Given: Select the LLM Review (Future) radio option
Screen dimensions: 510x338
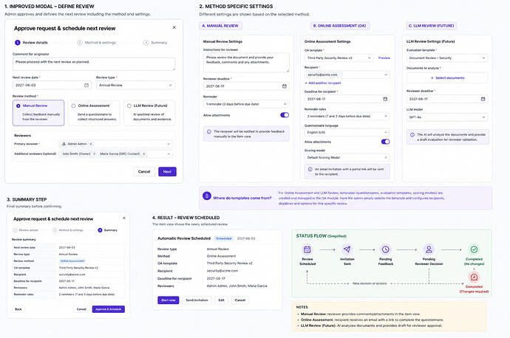Looking at the screenshot, I should click(x=129, y=106).
